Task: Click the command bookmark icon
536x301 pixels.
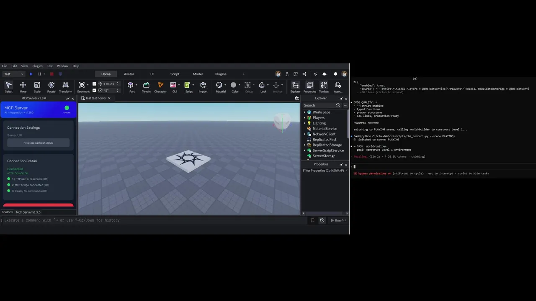Action: (x=312, y=220)
